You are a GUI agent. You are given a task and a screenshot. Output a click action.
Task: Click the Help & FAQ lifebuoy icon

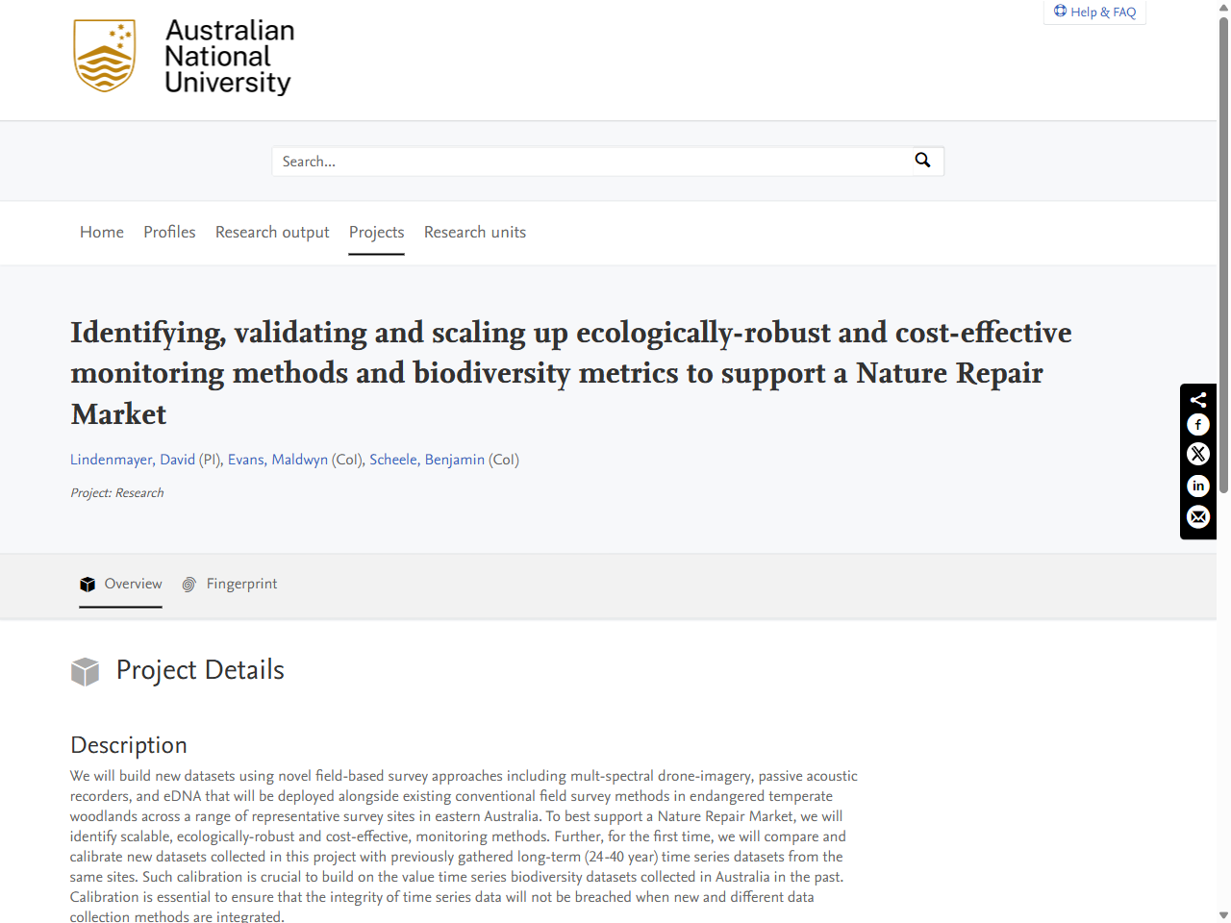(1060, 11)
